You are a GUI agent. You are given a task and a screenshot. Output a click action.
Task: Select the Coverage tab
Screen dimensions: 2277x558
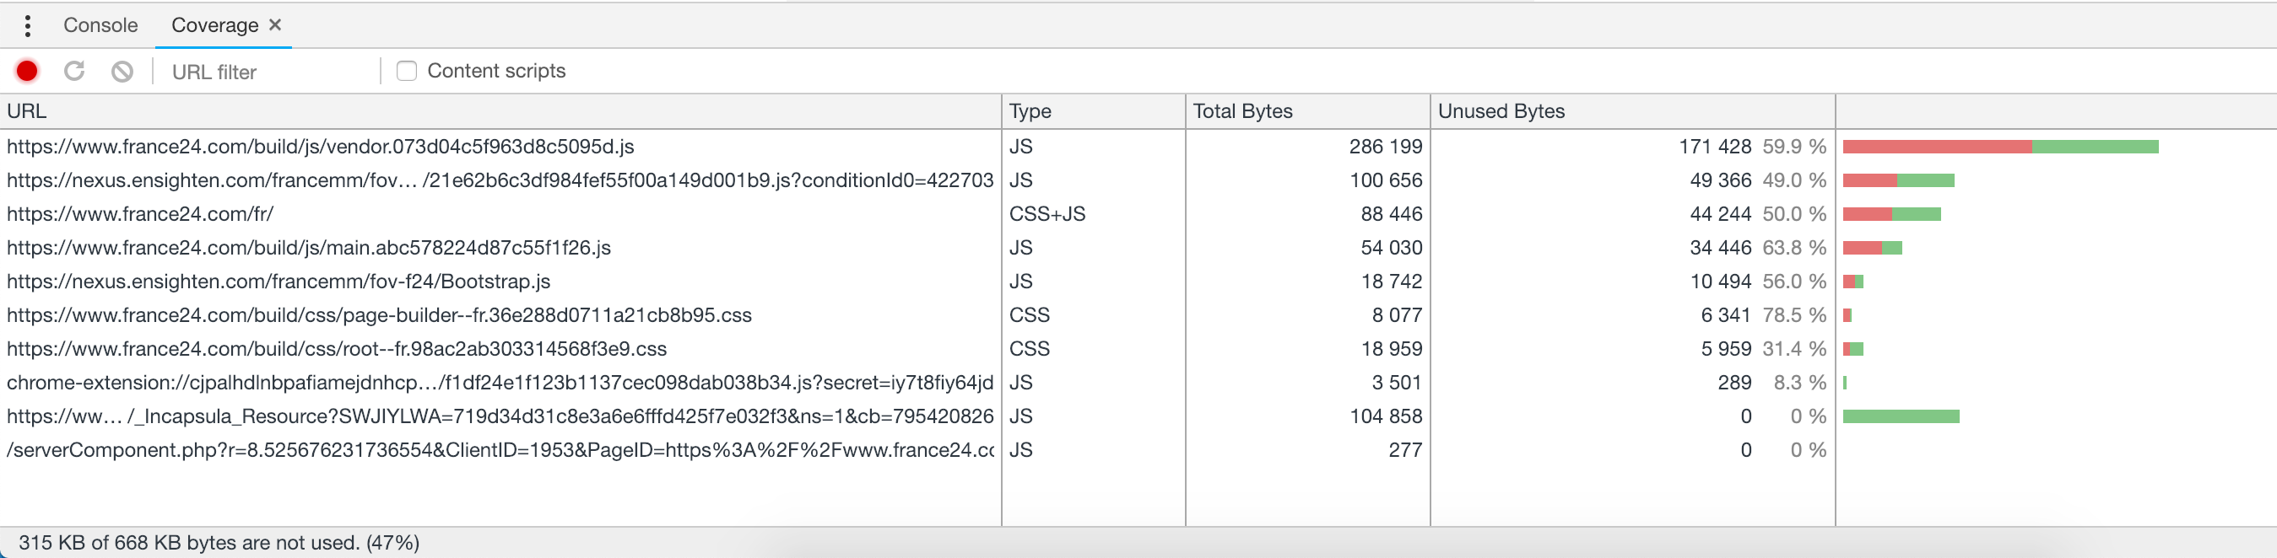(214, 25)
